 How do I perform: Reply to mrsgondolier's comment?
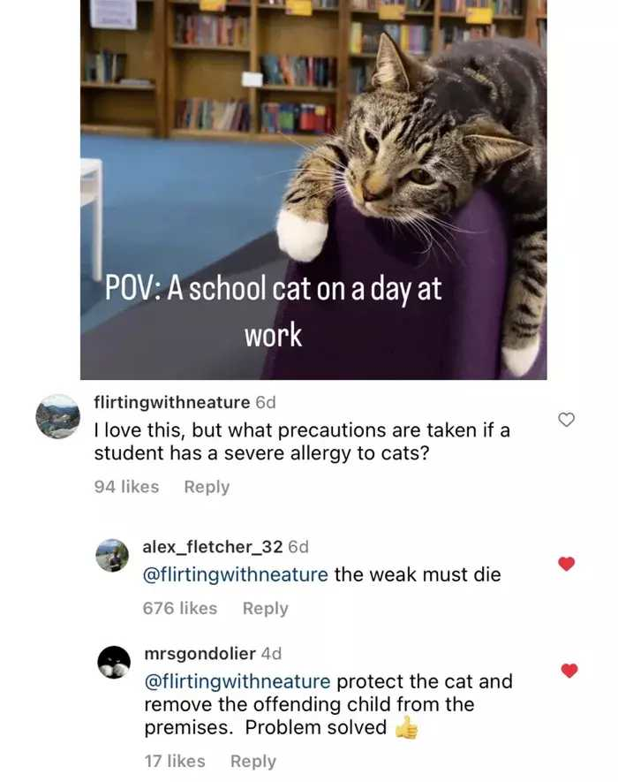click(253, 762)
